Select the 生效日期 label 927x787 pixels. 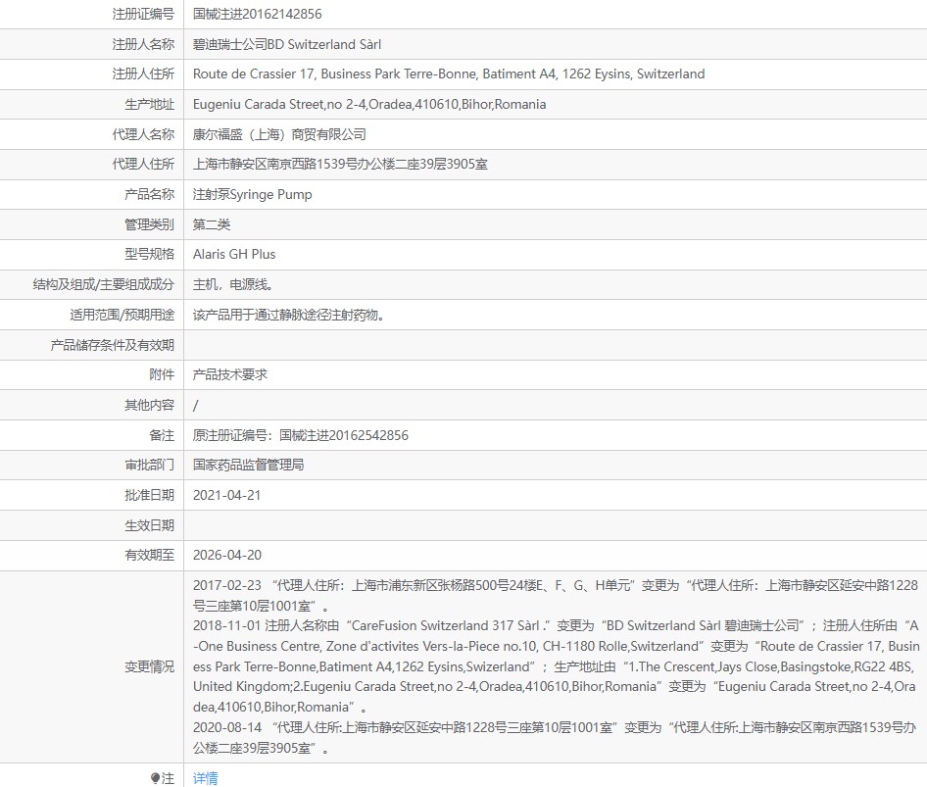coord(150,525)
